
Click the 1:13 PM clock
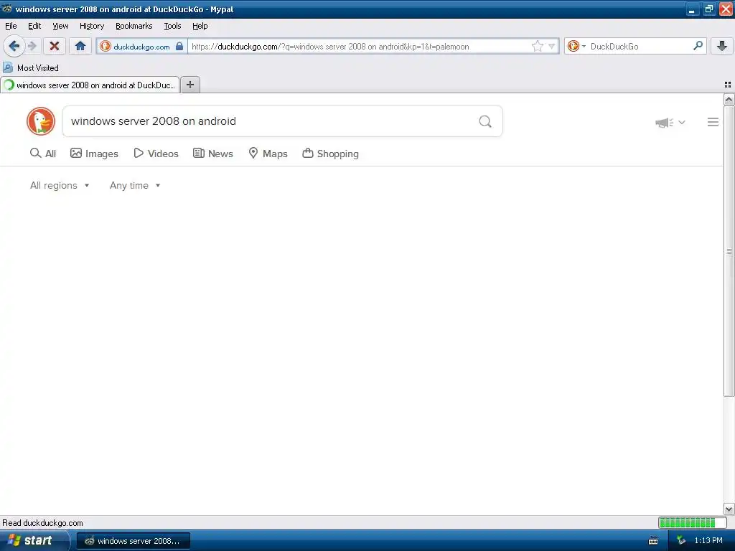pyautogui.click(x=708, y=540)
